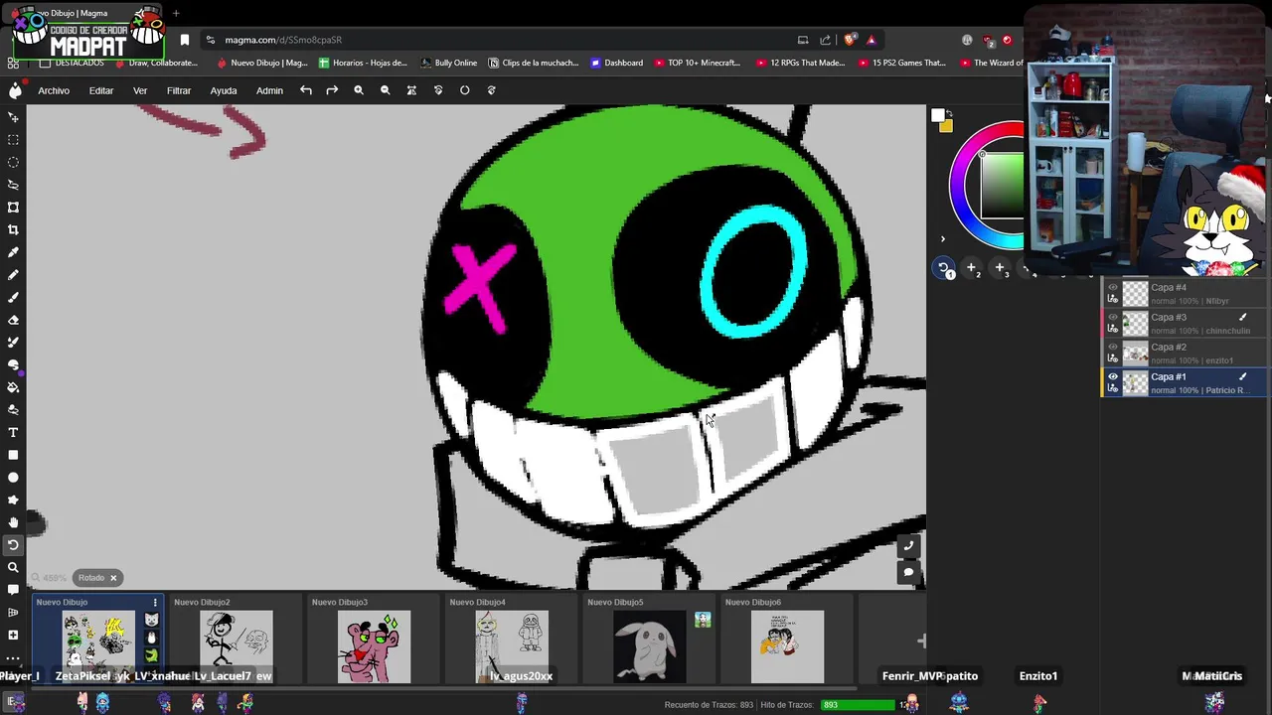This screenshot has width=1272, height=715.
Task: Select the rectangular selection tool
Action: [x=13, y=140]
